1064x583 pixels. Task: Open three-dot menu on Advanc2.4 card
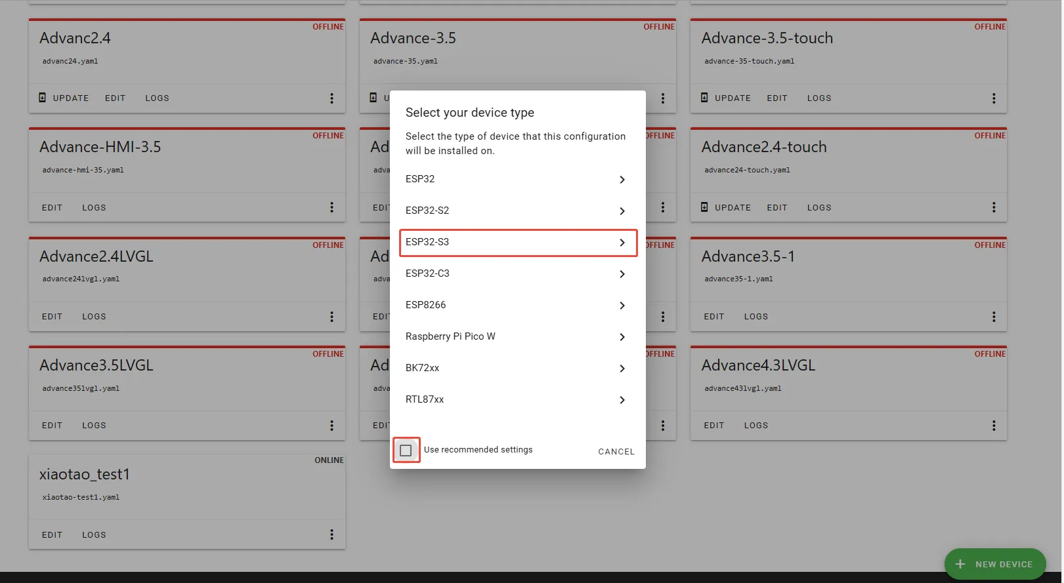[x=331, y=98]
